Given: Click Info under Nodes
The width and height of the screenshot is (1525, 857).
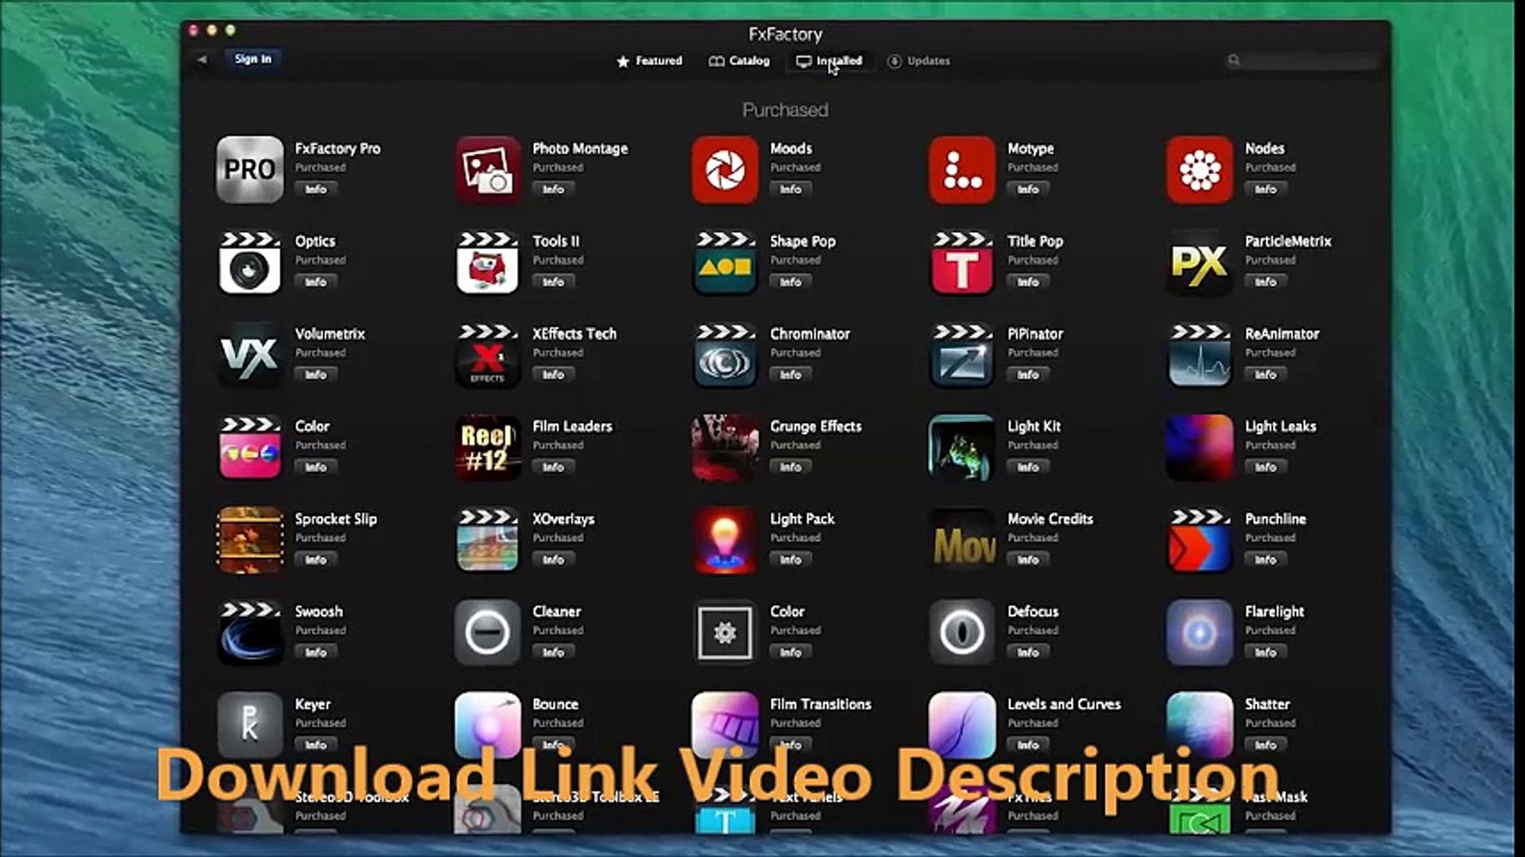Looking at the screenshot, I should [1265, 190].
